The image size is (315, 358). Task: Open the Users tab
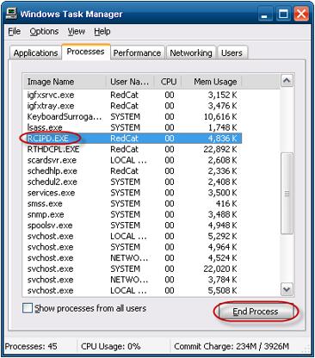click(x=232, y=53)
